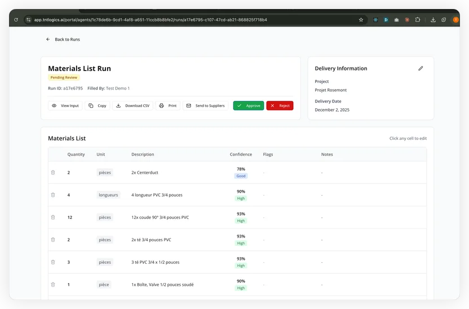Download the list as CSV

pyautogui.click(x=133, y=105)
